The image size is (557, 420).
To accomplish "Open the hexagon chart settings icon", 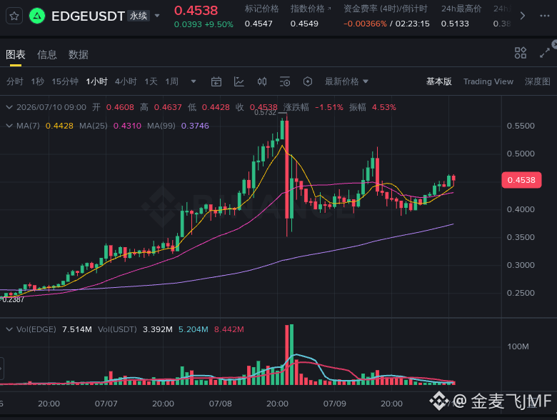I will click(x=308, y=81).
